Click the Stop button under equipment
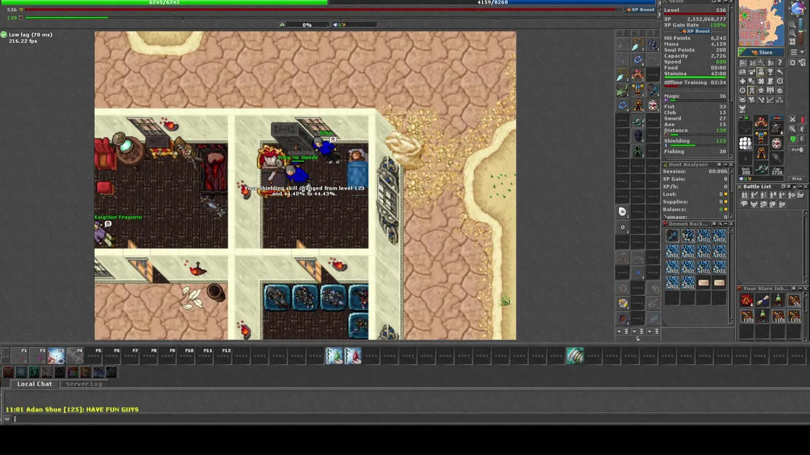This screenshot has width=810, height=455. click(x=797, y=178)
